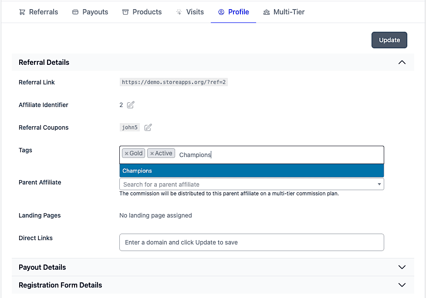Go to the Visits tab
The image size is (426, 298).
[190, 12]
